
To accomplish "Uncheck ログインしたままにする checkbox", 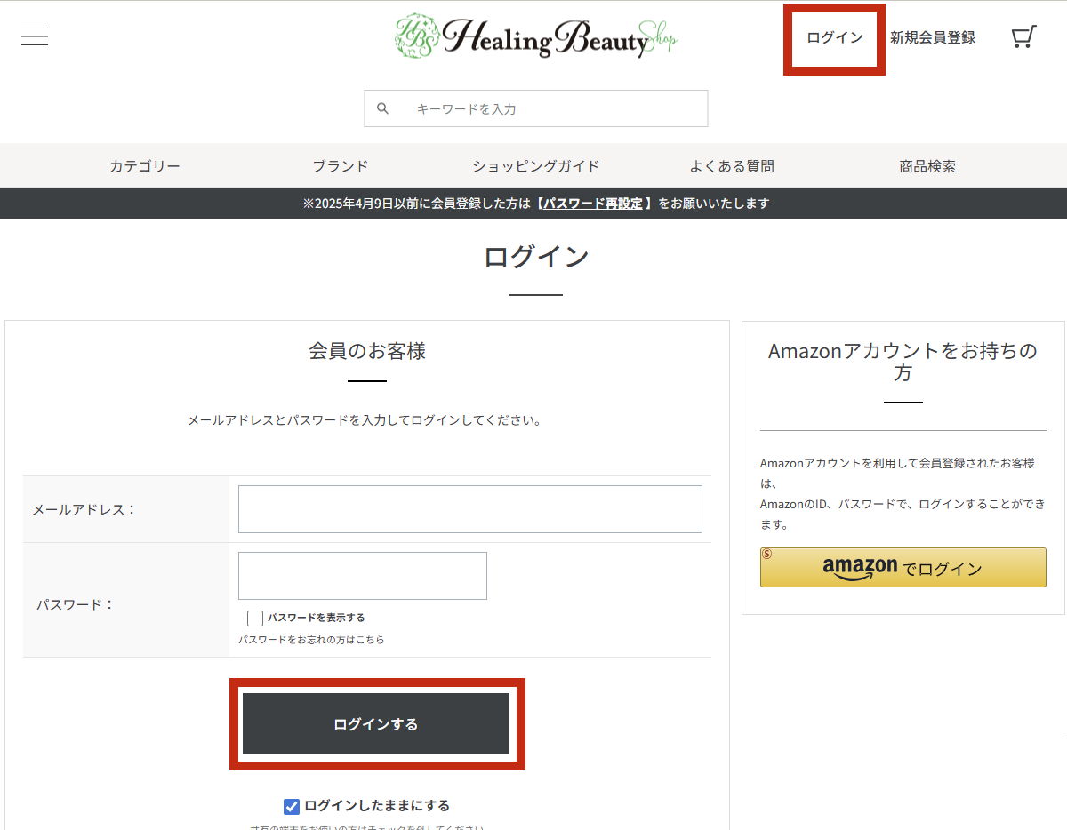I will [x=292, y=807].
